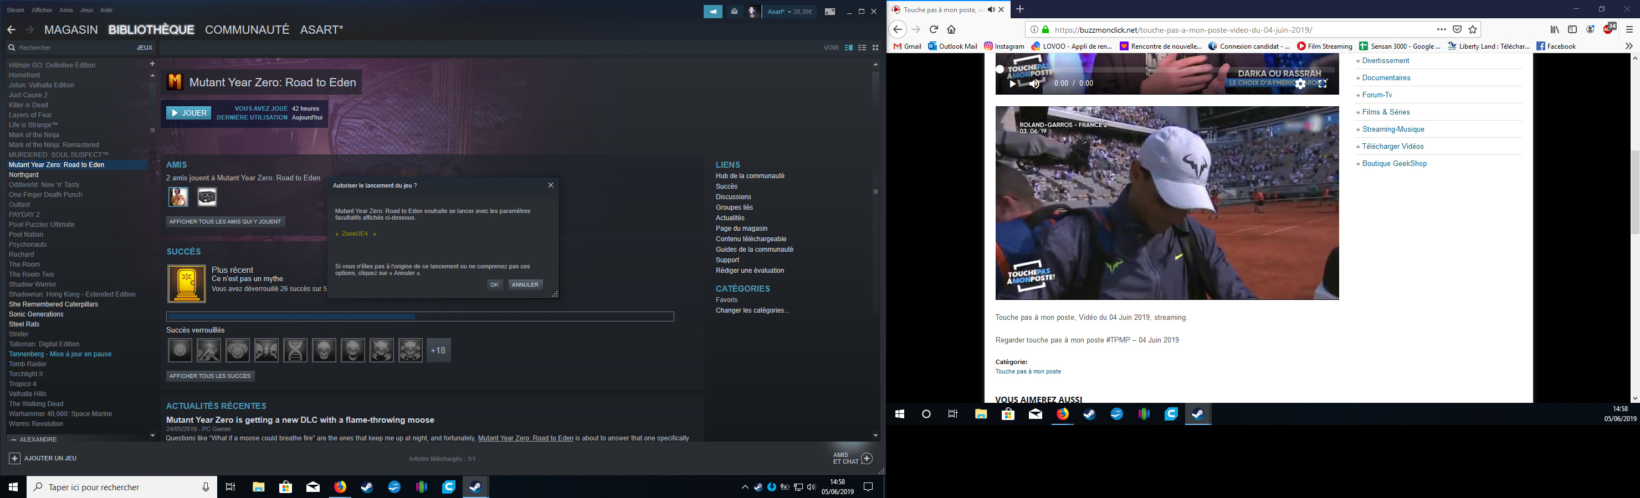This screenshot has width=1640, height=498.
Task: Go to the COMMUNAUTÉ tab
Action: coord(247,30)
